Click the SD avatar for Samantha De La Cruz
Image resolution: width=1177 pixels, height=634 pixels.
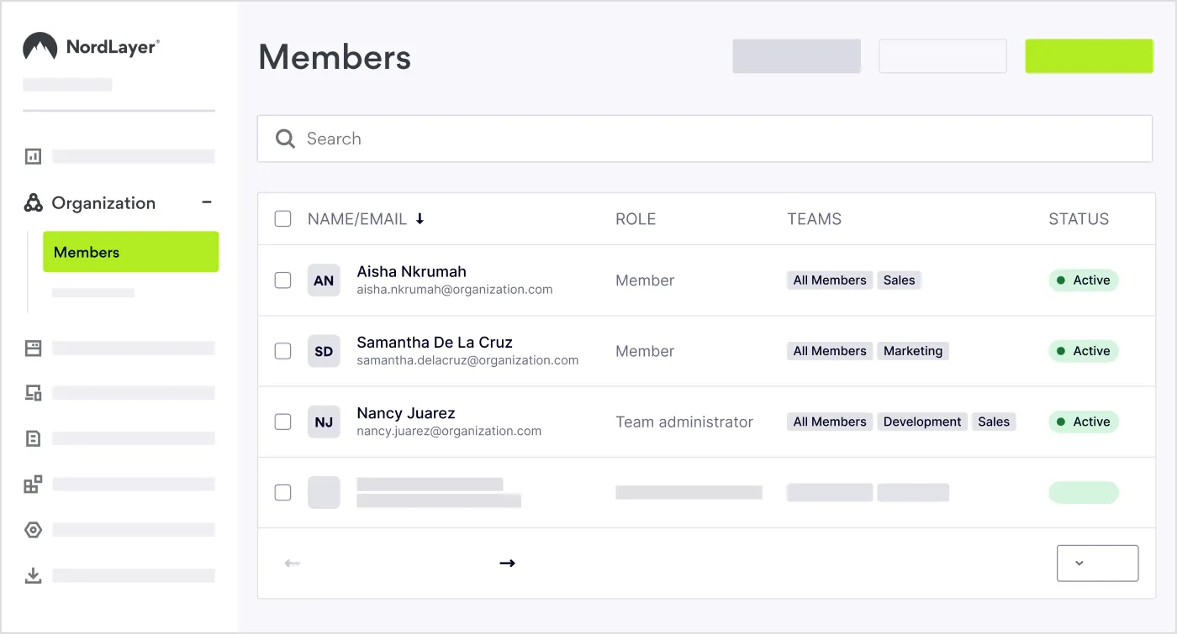(324, 351)
